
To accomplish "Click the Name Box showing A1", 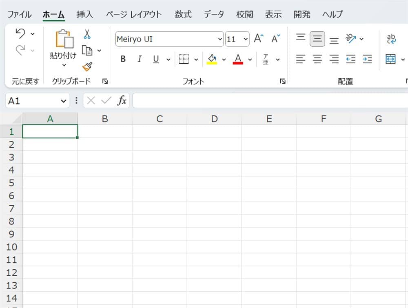I will [x=33, y=101].
